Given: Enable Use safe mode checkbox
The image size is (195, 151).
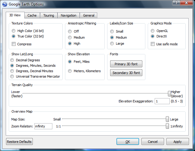Looking at the screenshot, I should [164, 44].
